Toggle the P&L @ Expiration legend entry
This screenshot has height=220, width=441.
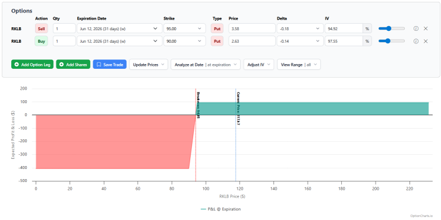[220, 209]
